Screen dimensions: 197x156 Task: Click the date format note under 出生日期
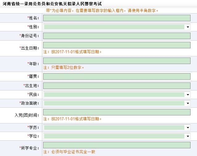pos(72,52)
